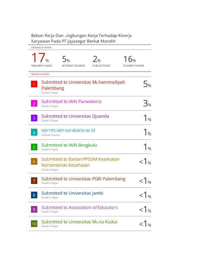Click the purple source number 3 badge

(34, 118)
